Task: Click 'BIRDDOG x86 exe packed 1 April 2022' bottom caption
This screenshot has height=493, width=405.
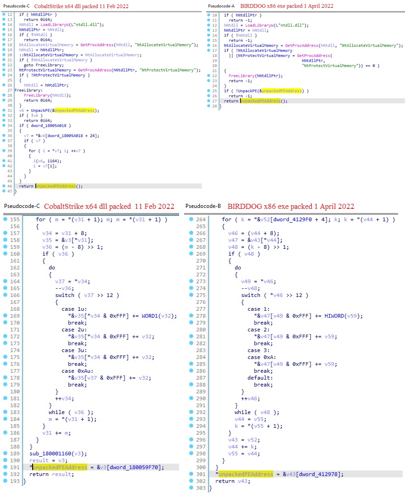Action: click(291, 206)
